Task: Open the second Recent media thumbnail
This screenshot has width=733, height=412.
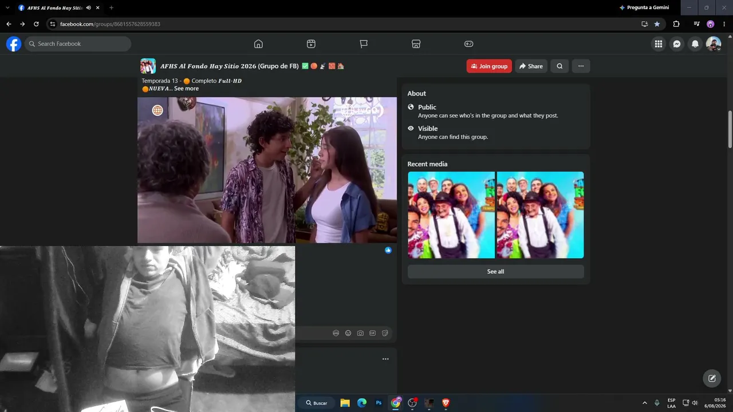Action: [541, 215]
